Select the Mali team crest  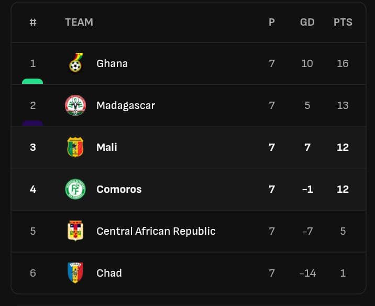pos(75,147)
